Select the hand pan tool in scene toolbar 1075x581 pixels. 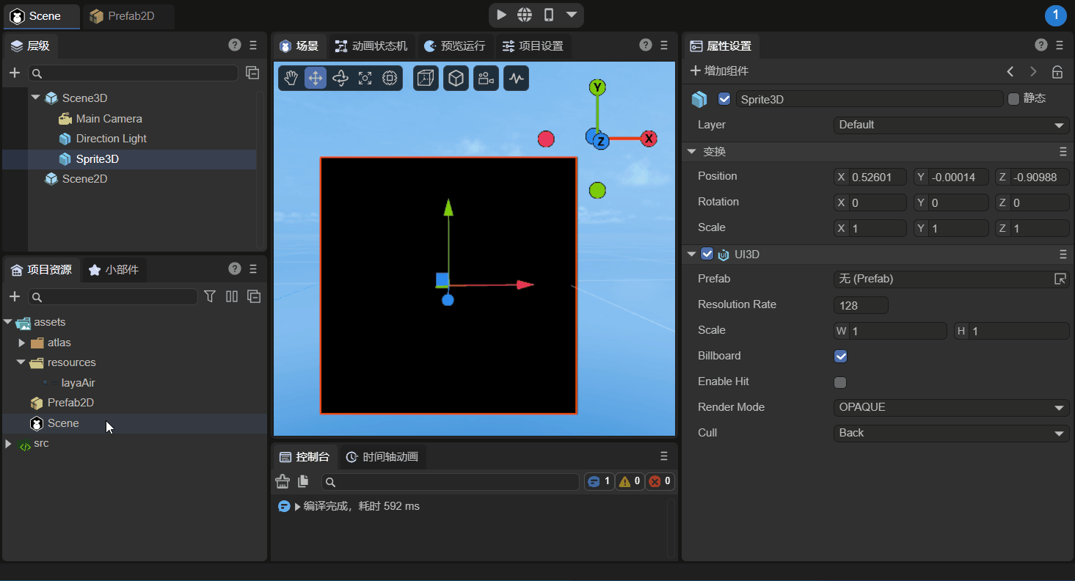pyautogui.click(x=291, y=78)
